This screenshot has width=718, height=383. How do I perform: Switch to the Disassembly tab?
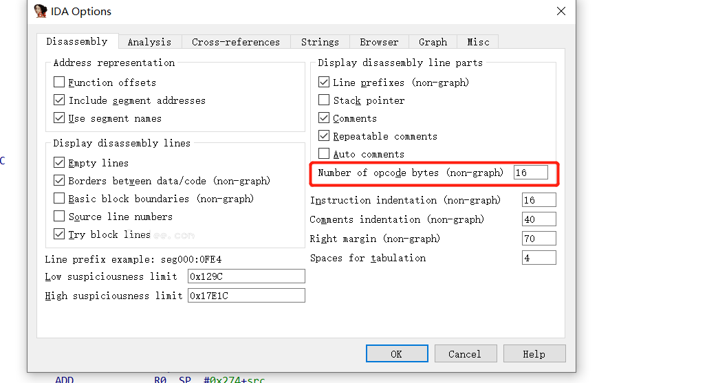(77, 41)
